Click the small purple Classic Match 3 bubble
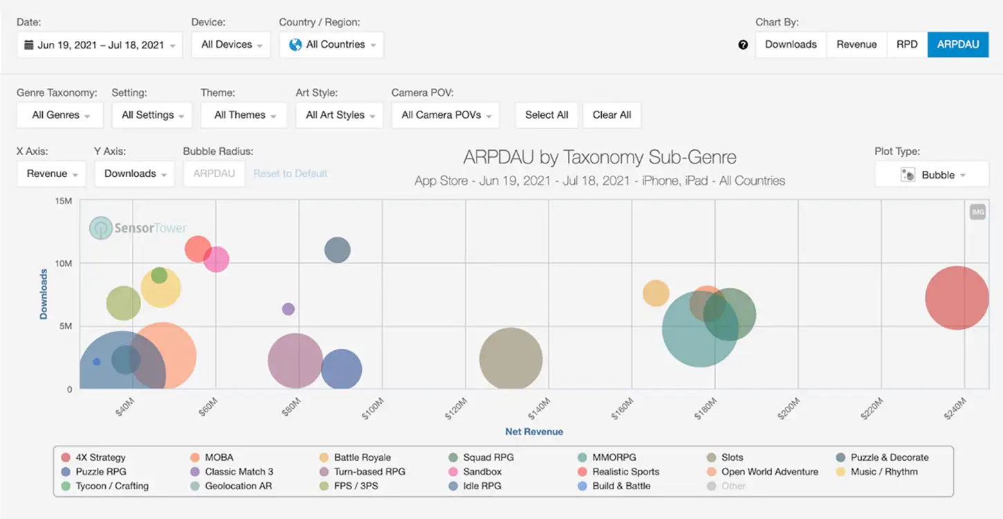Viewport: 1003px width, 519px height. click(288, 309)
